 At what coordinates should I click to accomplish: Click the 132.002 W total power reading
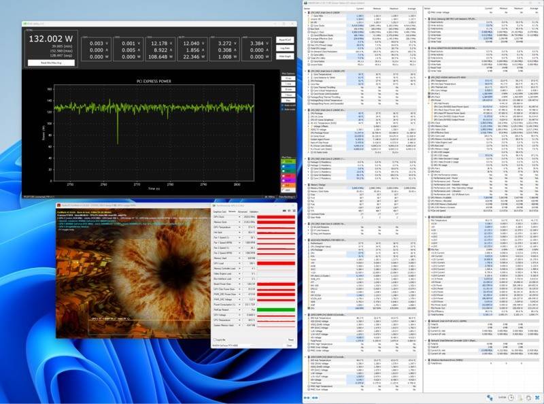click(50, 39)
